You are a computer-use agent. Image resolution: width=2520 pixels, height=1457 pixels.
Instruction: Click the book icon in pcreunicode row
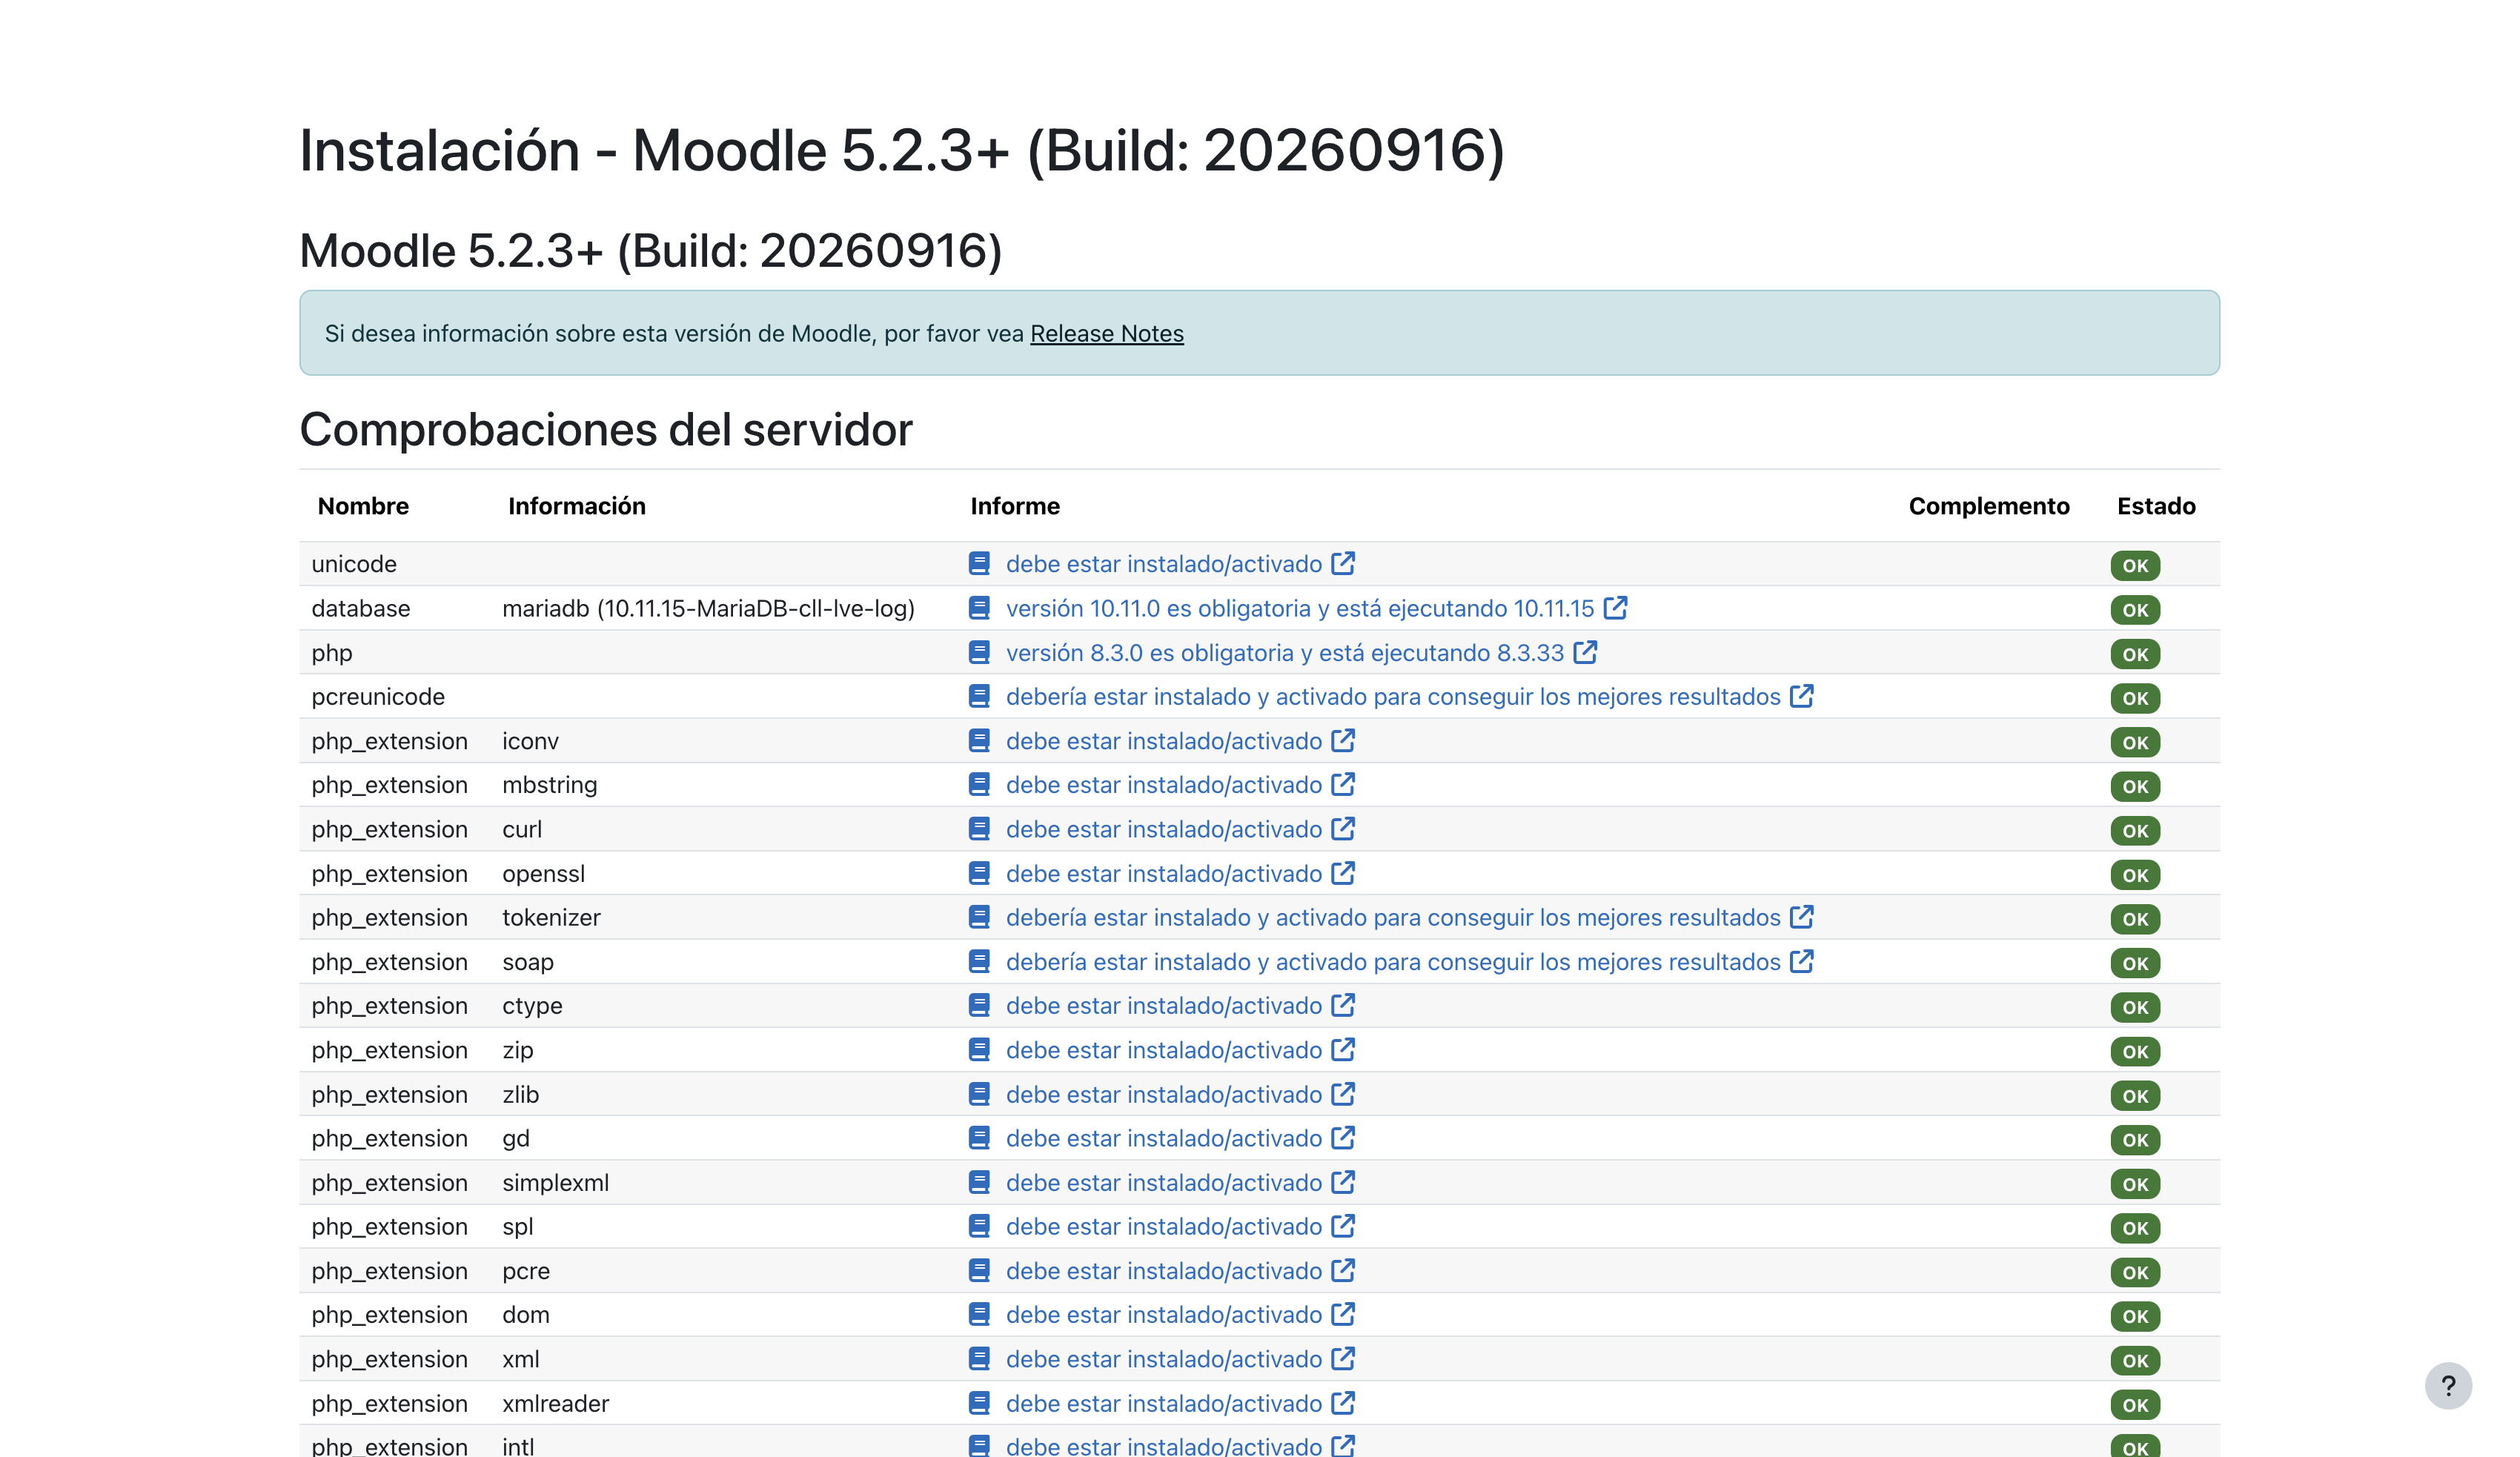coord(979,696)
